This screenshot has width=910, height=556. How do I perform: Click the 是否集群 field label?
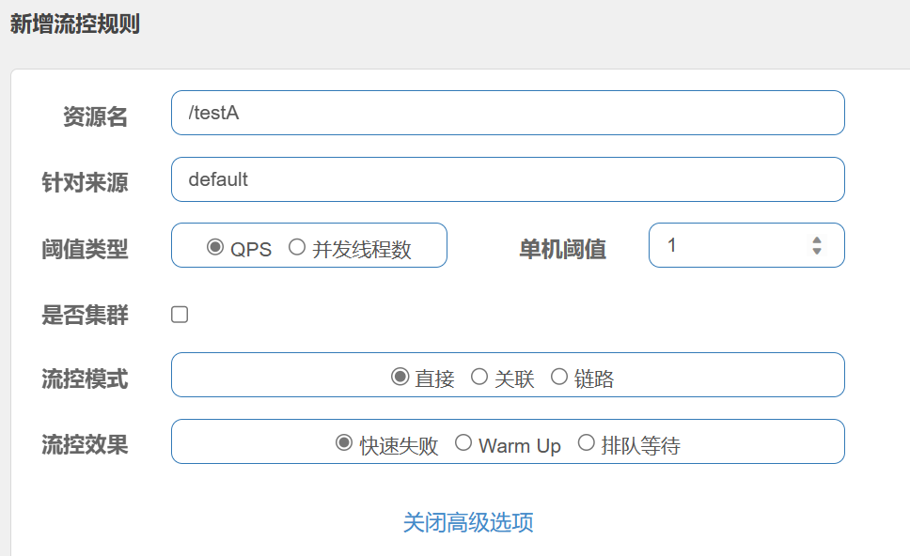[x=85, y=316]
